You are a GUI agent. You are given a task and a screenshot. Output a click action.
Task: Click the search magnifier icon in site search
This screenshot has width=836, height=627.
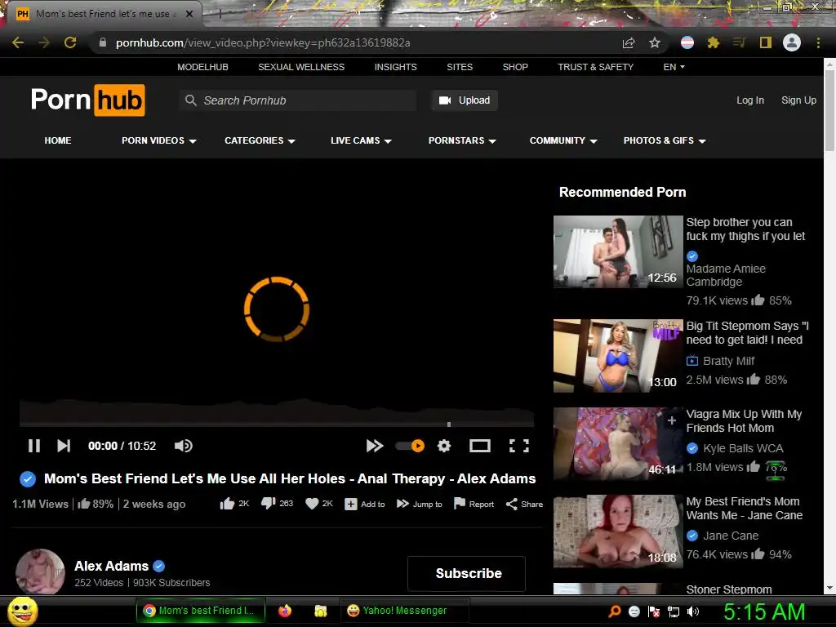(x=190, y=100)
